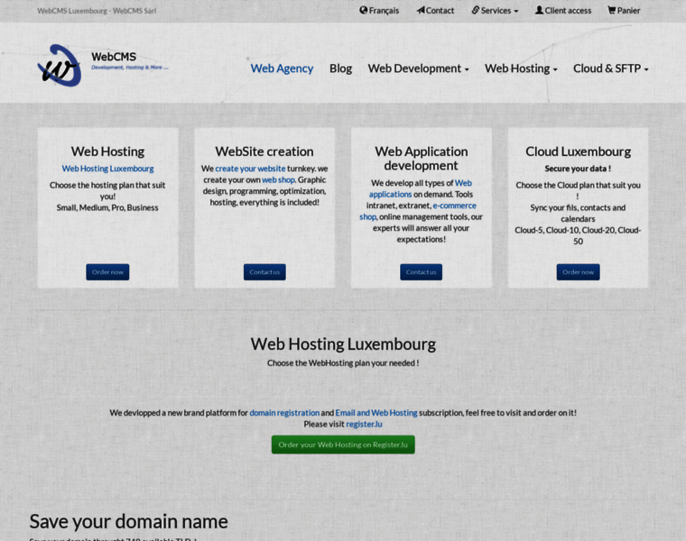Click the 'Save your domain name' heading

click(x=128, y=522)
